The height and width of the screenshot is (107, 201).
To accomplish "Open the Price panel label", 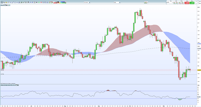I will coord(2,5).
